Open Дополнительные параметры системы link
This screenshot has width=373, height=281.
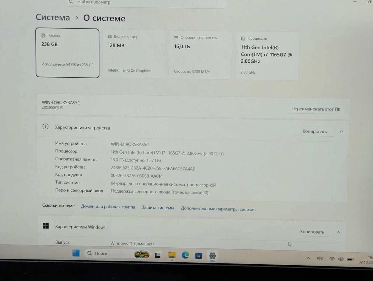[x=219, y=209]
